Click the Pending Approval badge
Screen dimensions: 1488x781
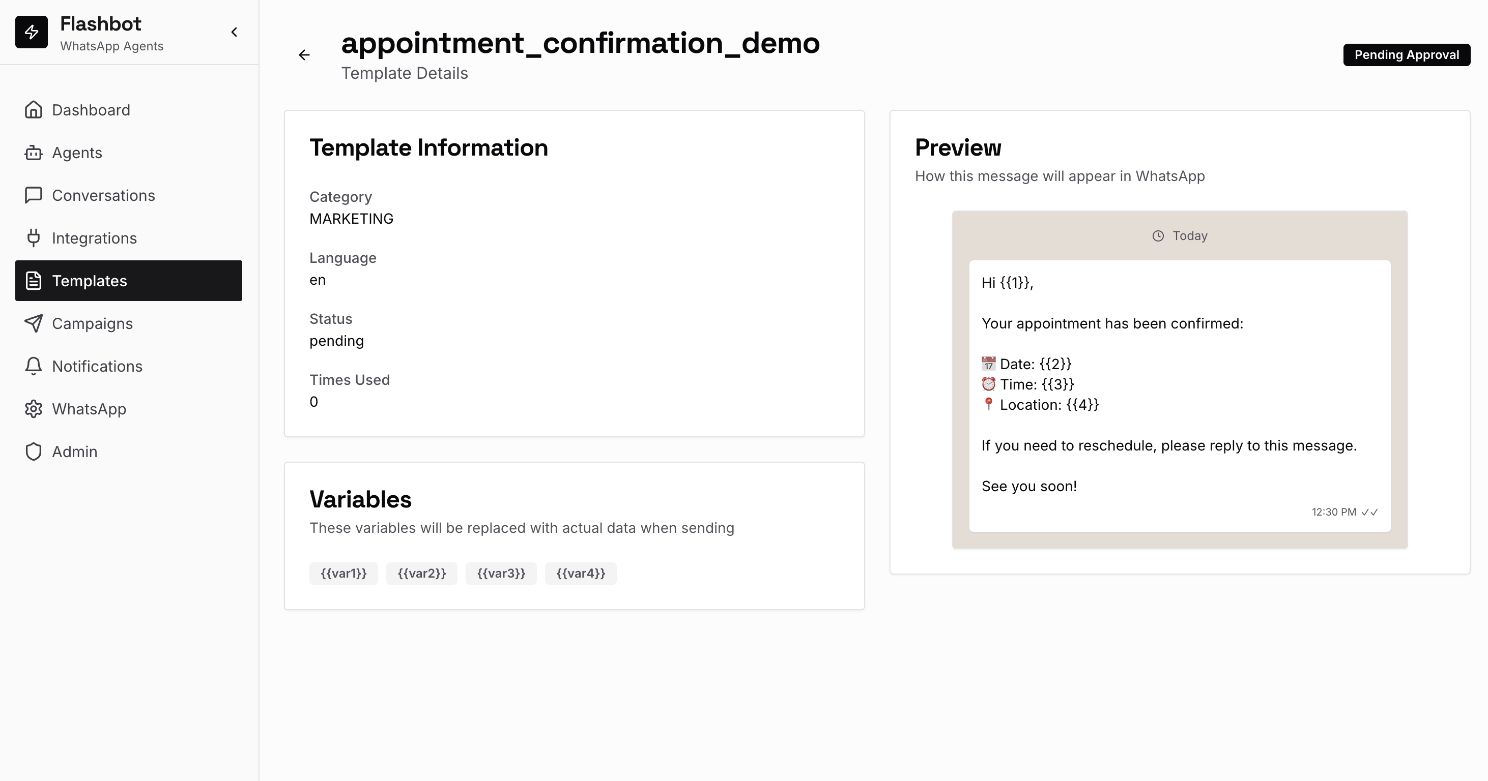pos(1406,55)
